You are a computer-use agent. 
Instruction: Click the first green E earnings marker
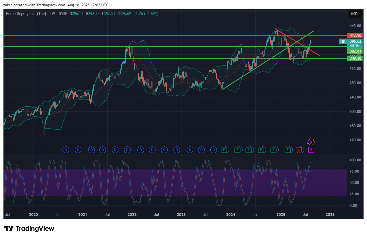224,150
